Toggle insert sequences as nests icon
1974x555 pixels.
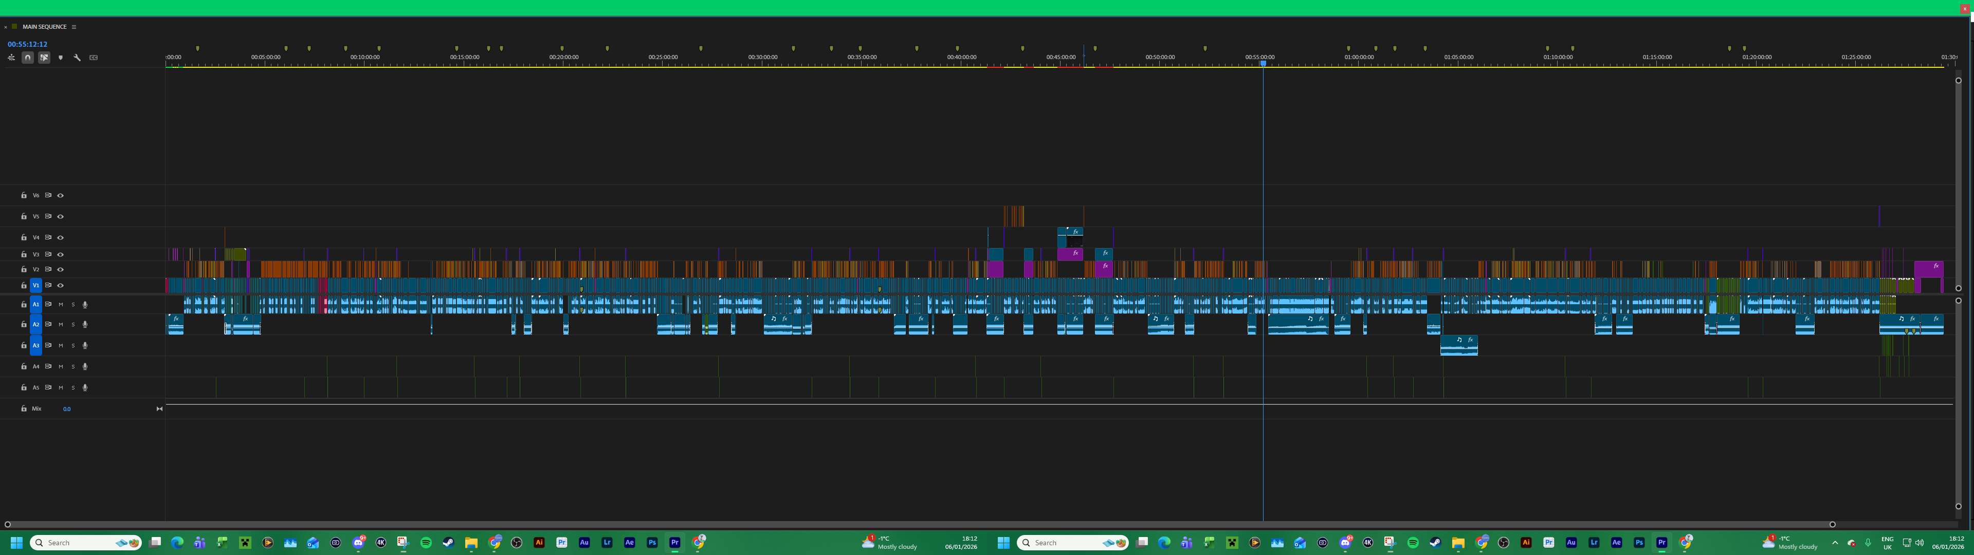point(11,58)
